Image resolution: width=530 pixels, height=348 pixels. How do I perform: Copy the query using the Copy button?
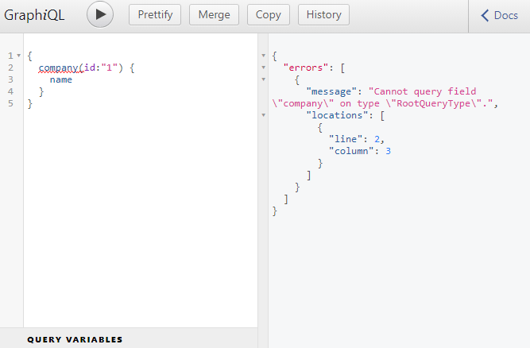[269, 15]
